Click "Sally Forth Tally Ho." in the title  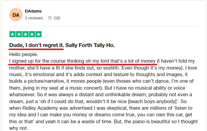coord(90,46)
